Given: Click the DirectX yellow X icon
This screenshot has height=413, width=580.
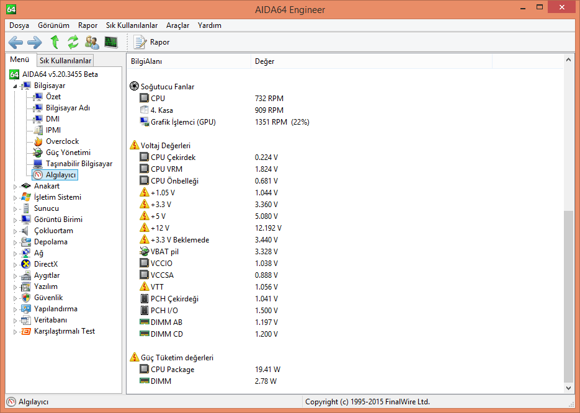Looking at the screenshot, I should [x=26, y=264].
